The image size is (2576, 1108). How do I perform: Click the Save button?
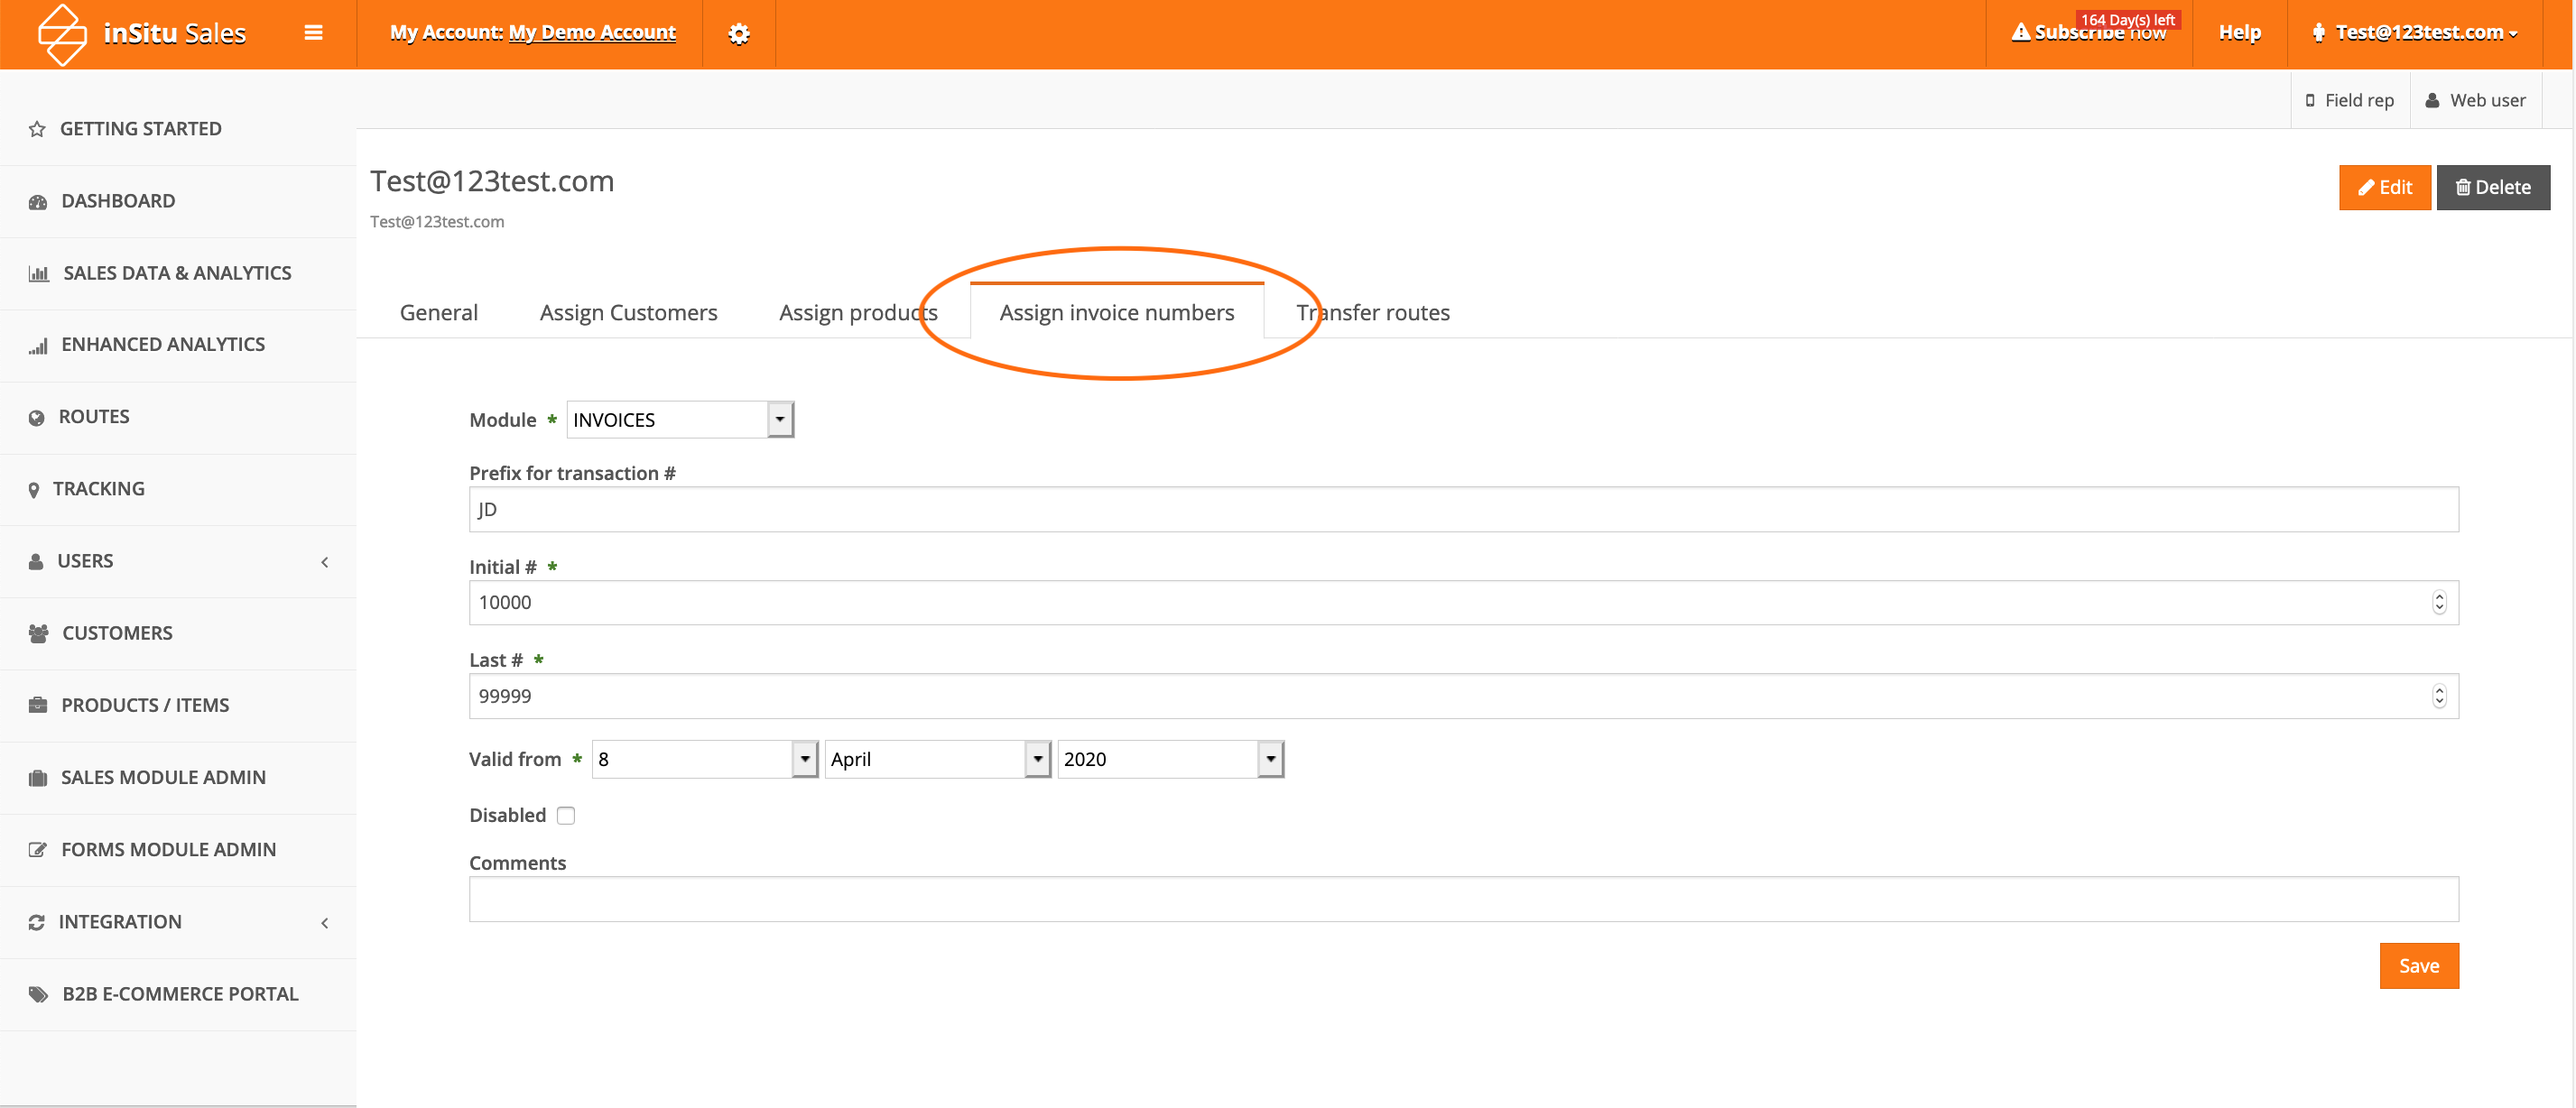(x=2417, y=966)
